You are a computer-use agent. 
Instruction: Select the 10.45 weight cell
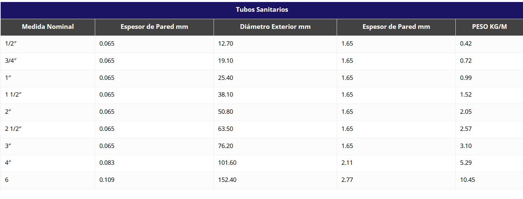[468, 180]
